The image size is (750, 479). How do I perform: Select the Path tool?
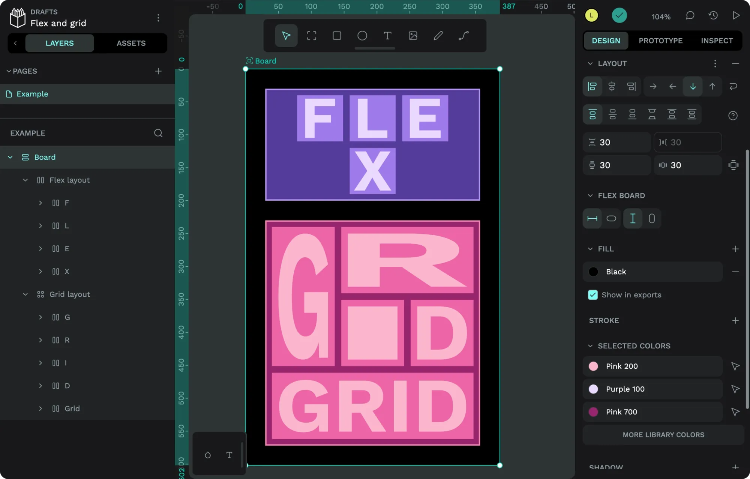click(x=463, y=36)
